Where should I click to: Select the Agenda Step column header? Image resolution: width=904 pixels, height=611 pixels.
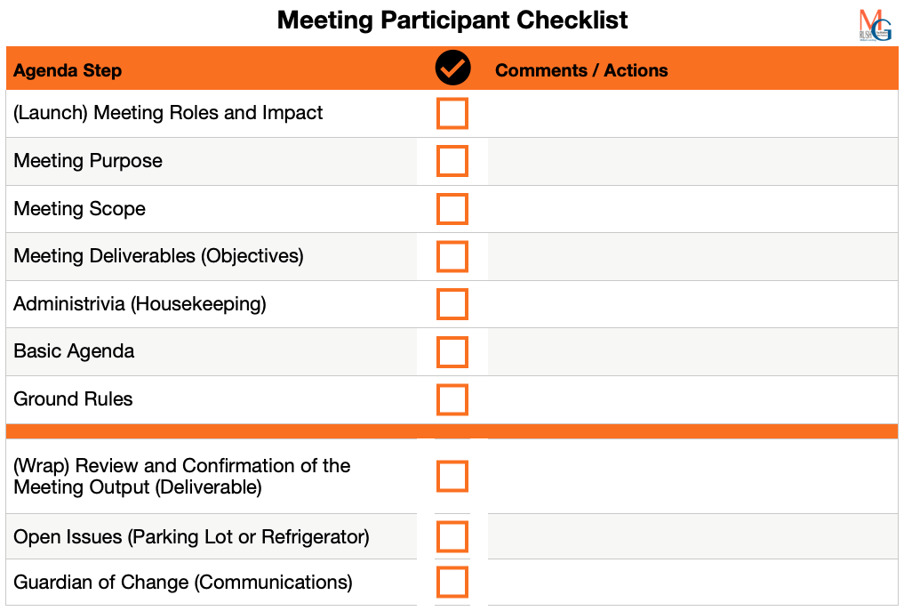(x=68, y=70)
